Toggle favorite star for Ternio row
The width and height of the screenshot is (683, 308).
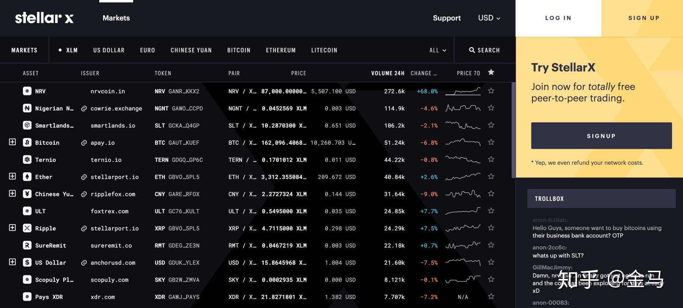[491, 159]
